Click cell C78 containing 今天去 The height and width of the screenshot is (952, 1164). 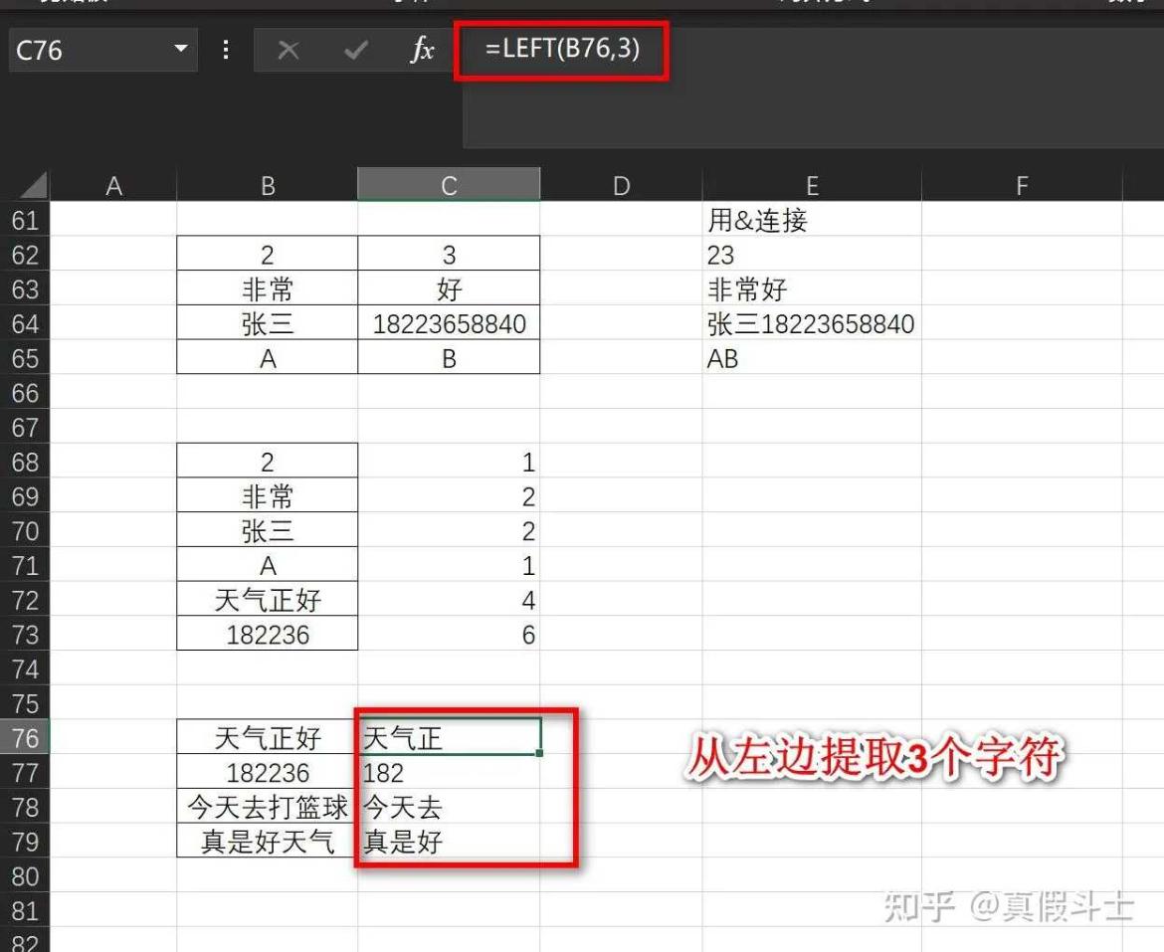pyautogui.click(x=449, y=807)
